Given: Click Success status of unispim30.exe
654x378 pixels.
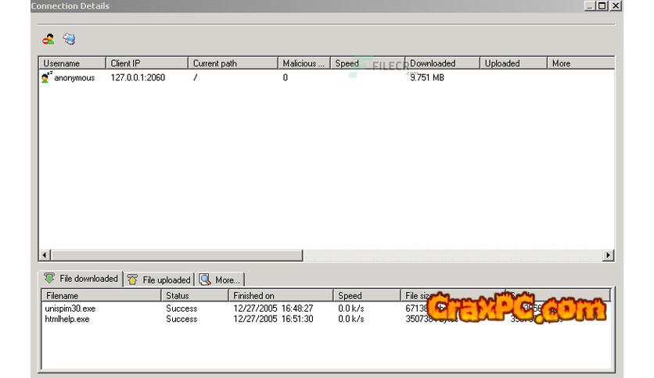Looking at the screenshot, I should click(x=181, y=308).
